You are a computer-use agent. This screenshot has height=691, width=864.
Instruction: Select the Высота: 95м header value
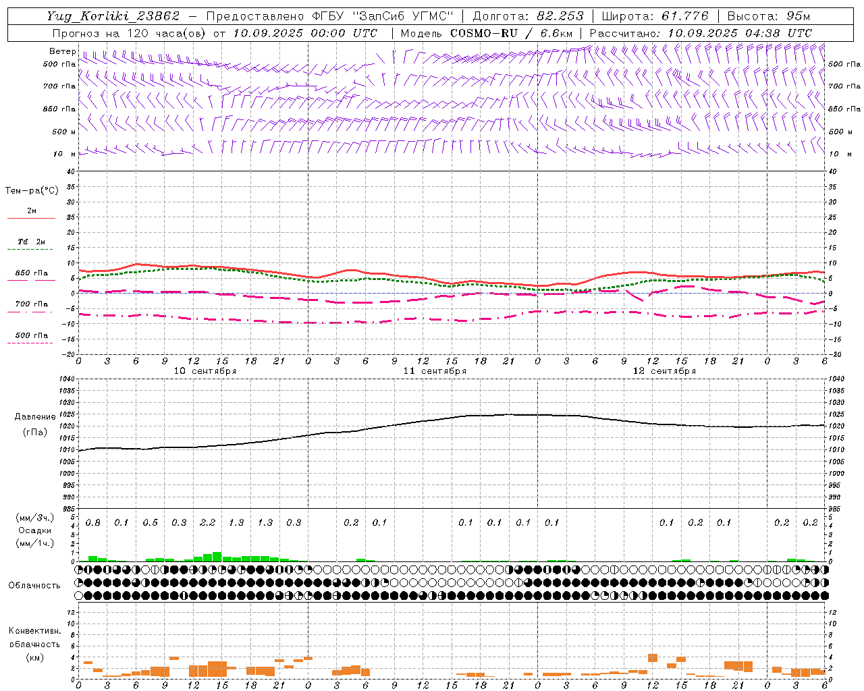769,16
